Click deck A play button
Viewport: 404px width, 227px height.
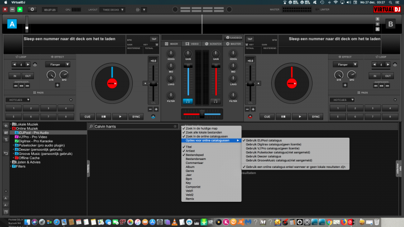(x=120, y=117)
